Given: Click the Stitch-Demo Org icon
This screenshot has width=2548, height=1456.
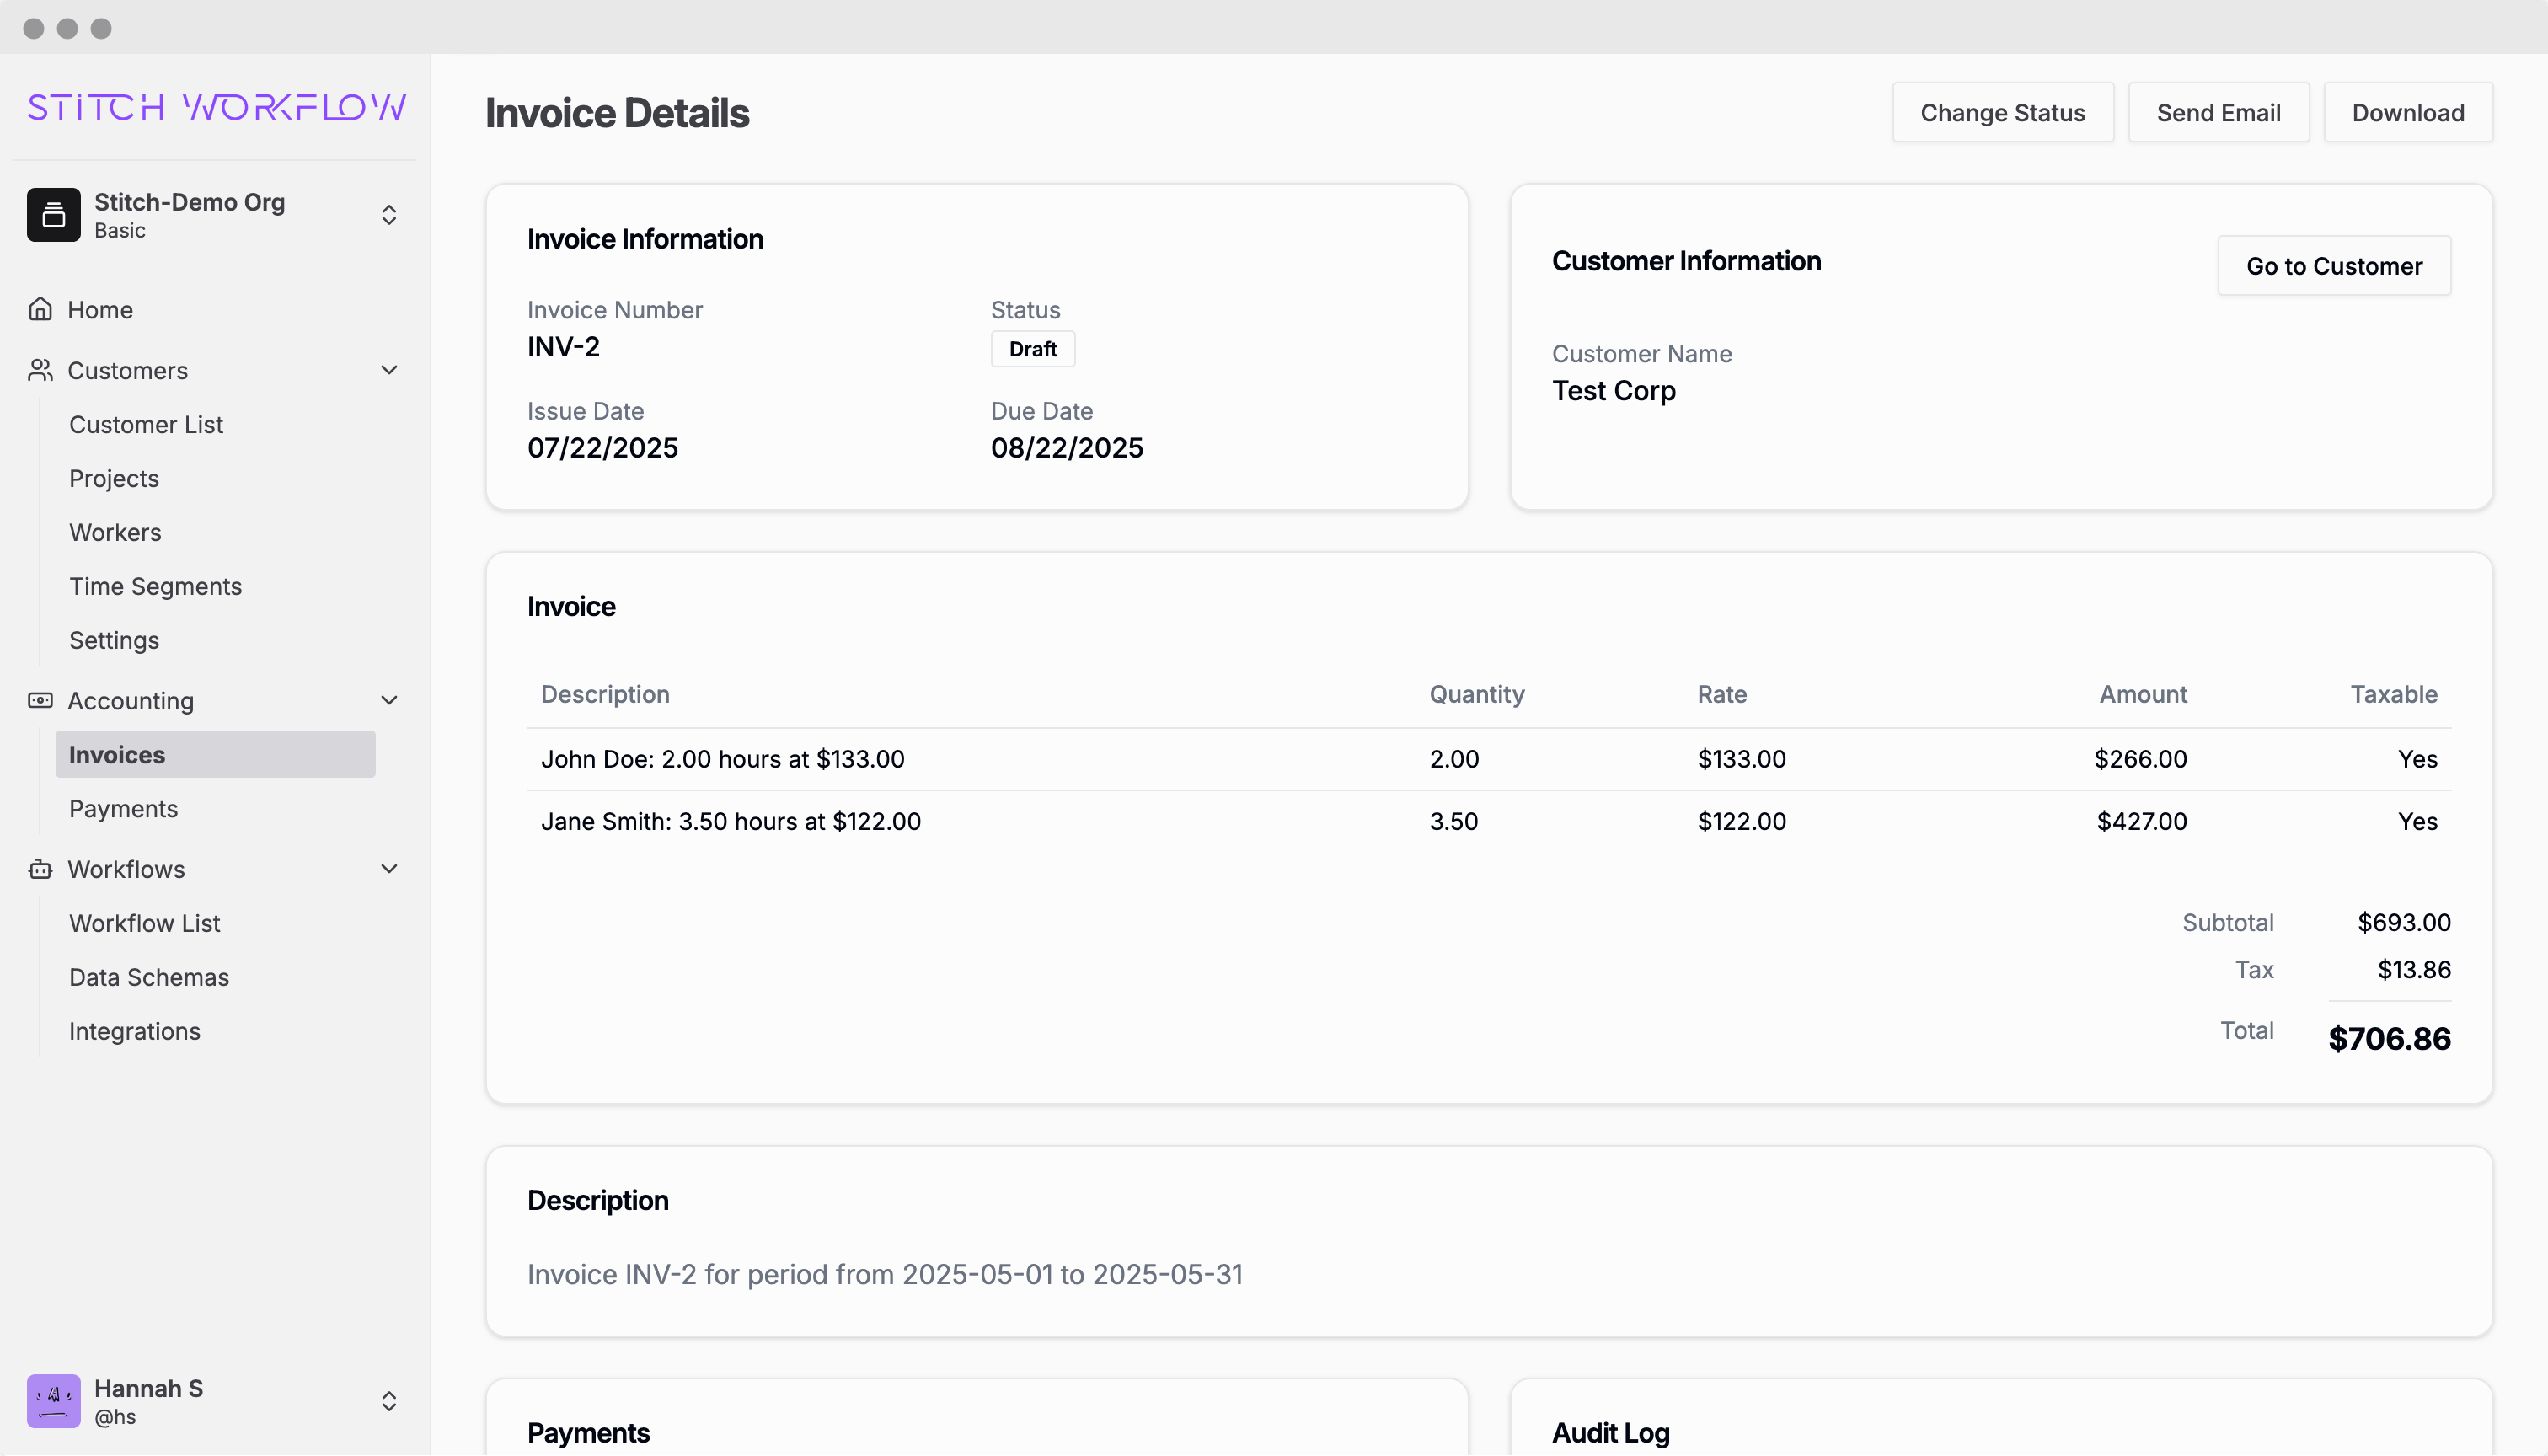Looking at the screenshot, I should [54, 215].
